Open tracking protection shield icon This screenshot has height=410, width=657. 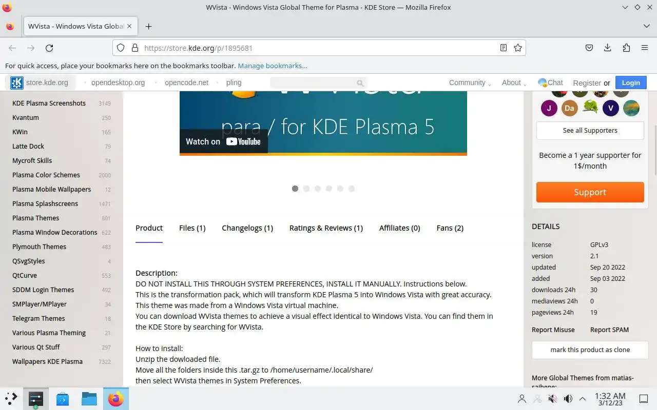121,48
